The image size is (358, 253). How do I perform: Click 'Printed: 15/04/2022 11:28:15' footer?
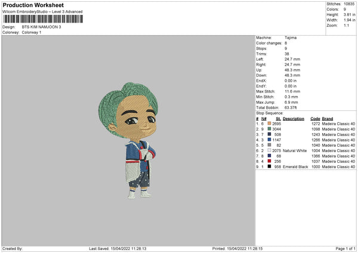[x=237, y=249]
